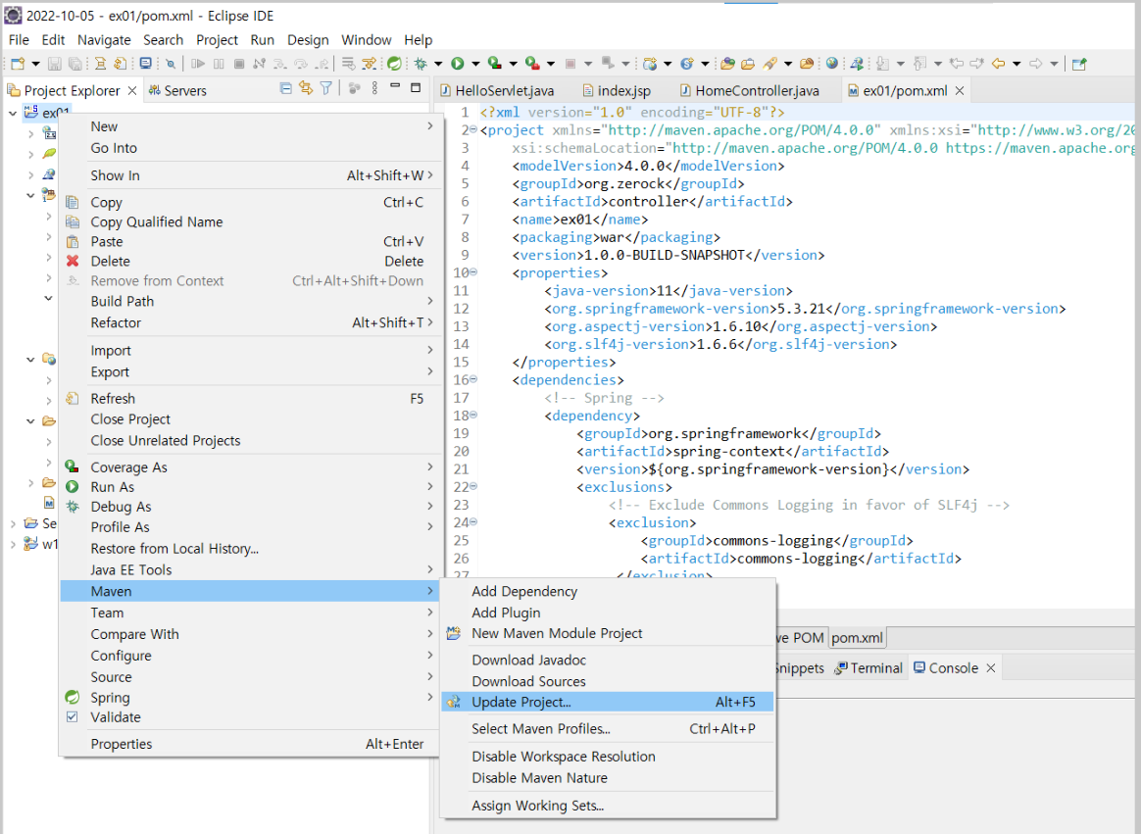Viewport: 1141px width, 834px height.
Task: Click Delete in the context menu
Action: pos(250,262)
